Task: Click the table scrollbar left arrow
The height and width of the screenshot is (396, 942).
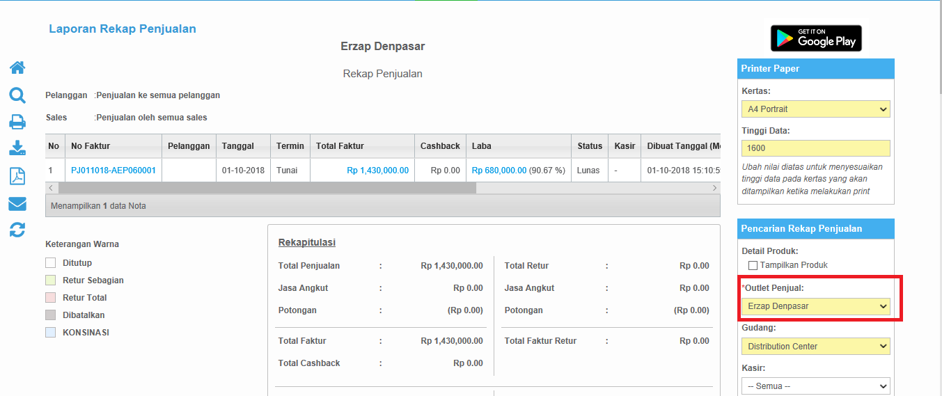Action: click(x=51, y=188)
